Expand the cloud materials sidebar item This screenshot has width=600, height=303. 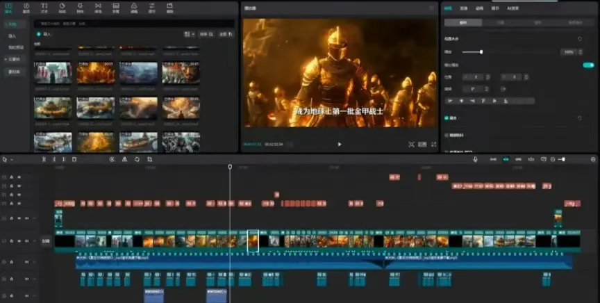coord(14,59)
